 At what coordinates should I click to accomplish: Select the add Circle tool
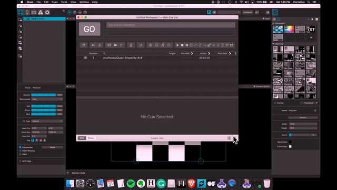coord(20,37)
